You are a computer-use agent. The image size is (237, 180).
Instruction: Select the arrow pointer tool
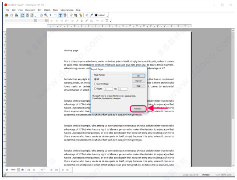(x=51, y=15)
